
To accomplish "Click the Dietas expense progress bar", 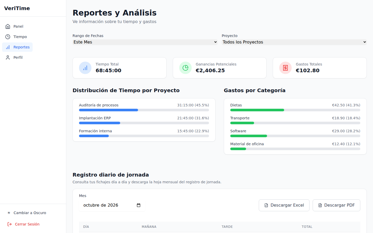I will point(295,110).
